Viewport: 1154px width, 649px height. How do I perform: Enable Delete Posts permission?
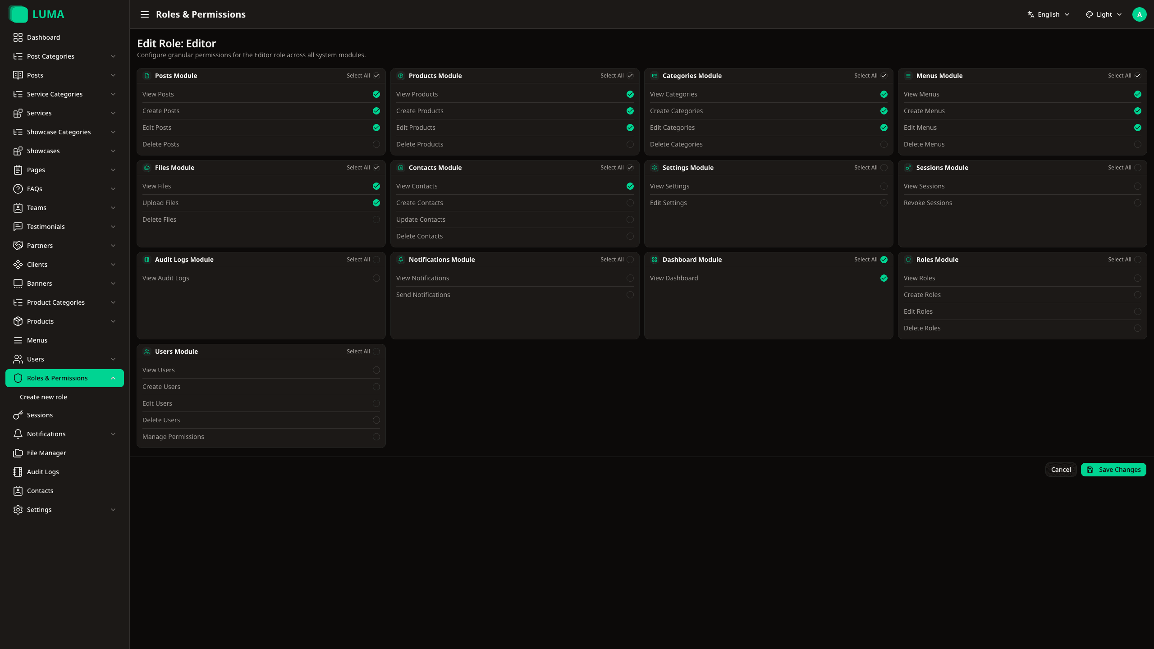(x=376, y=144)
